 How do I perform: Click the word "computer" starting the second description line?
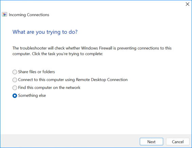tap(21, 54)
